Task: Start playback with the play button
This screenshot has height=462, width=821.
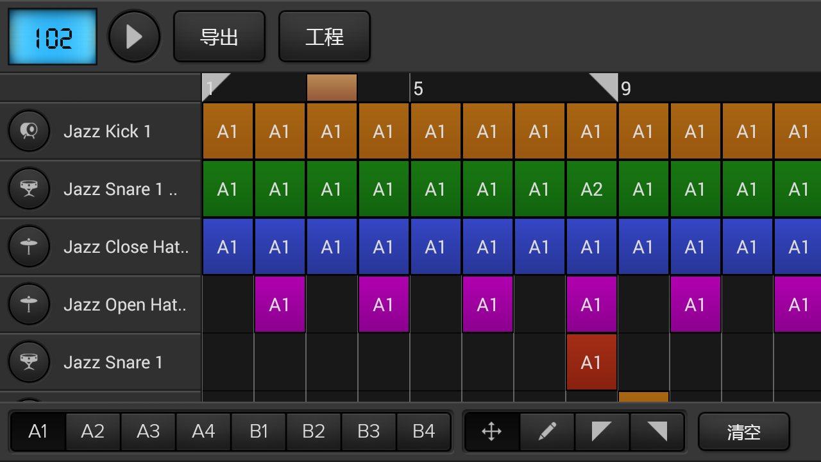Action: [x=134, y=37]
